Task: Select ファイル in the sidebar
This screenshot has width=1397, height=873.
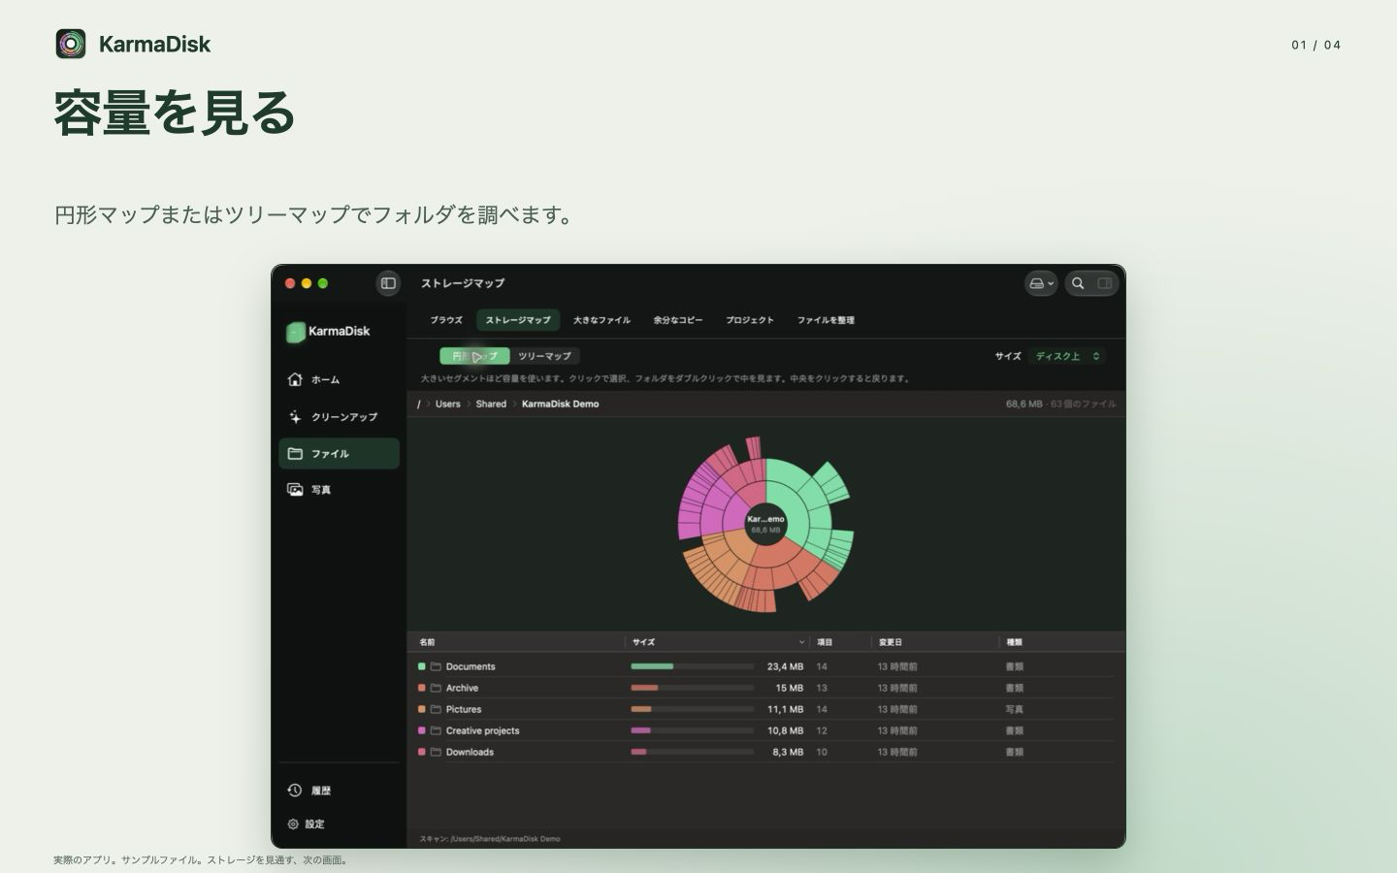Action: [339, 453]
